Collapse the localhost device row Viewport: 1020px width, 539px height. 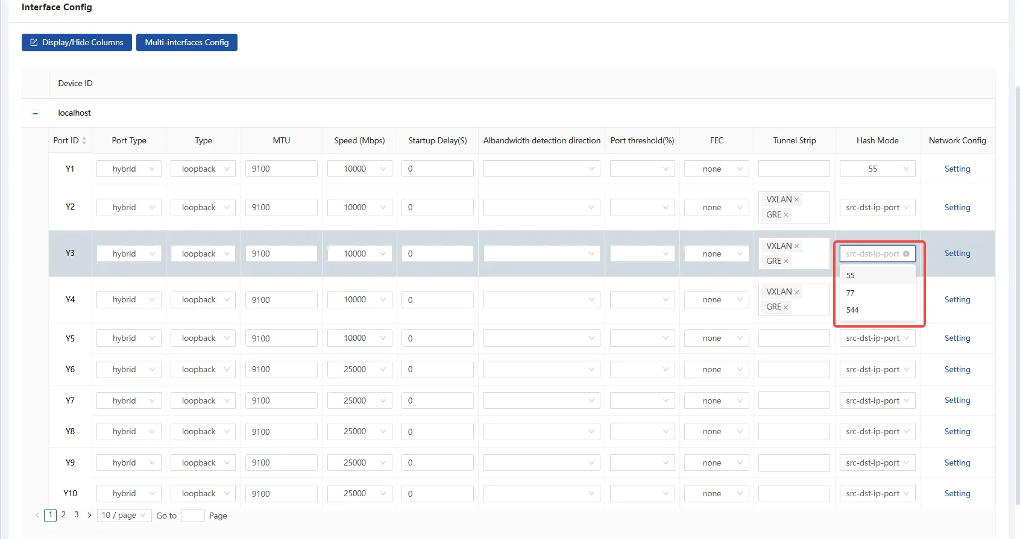pyautogui.click(x=35, y=113)
